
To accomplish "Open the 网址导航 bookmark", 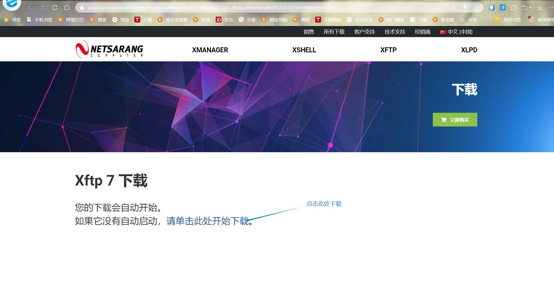I will (x=275, y=20).
